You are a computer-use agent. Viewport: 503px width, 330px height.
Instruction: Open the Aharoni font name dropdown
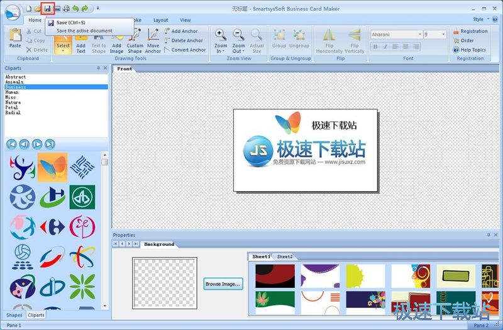click(x=419, y=35)
